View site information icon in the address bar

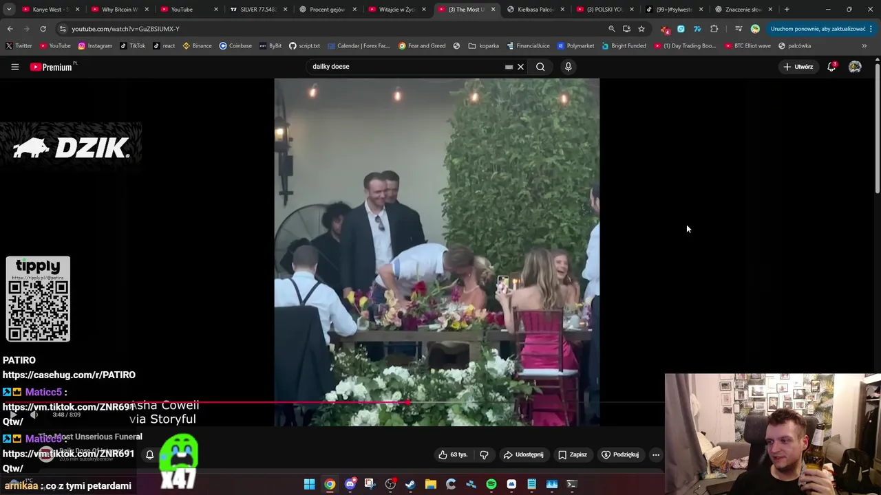(x=63, y=29)
